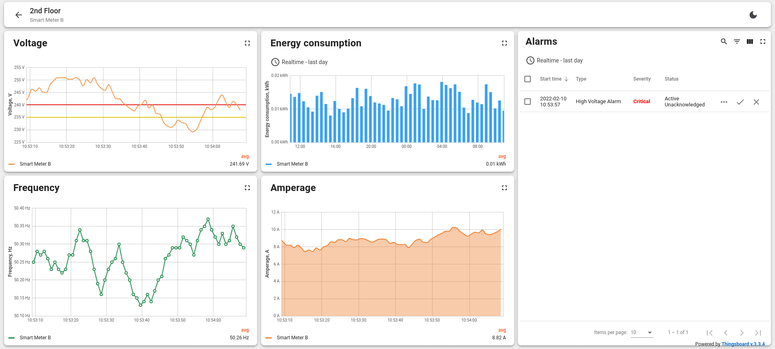This screenshot has height=349, width=775.
Task: Open search in the Alarms panel
Action: (x=724, y=42)
